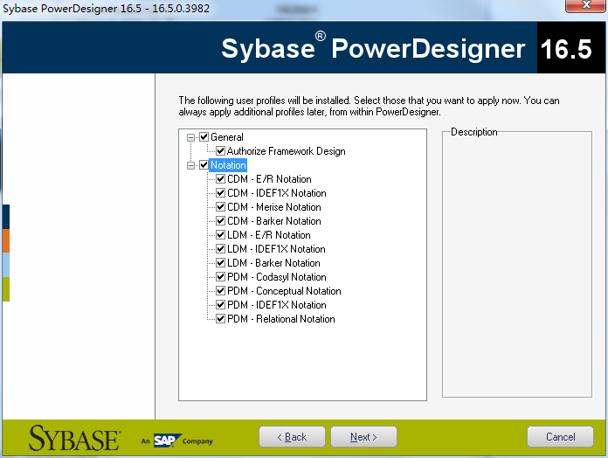Select CDM - Barker Notation text
The height and width of the screenshot is (458, 608).
[274, 220]
